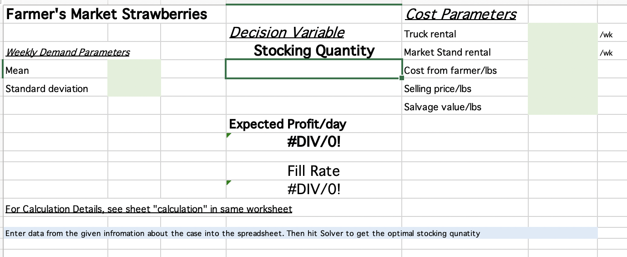This screenshot has width=627, height=257.
Task: Select the Stocking Quantity input cell
Action: [313, 69]
